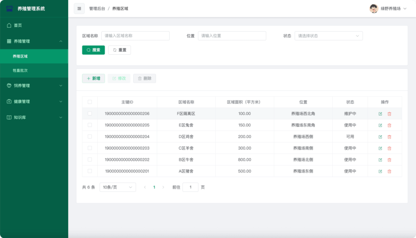Collapse the sidebar with the hamburger icon

pyautogui.click(x=79, y=8)
